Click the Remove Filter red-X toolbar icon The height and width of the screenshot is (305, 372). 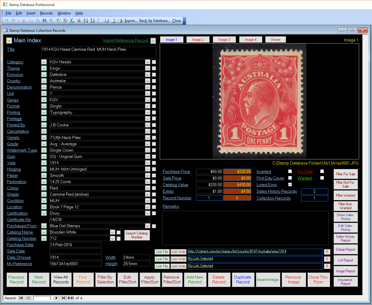coord(79,20)
